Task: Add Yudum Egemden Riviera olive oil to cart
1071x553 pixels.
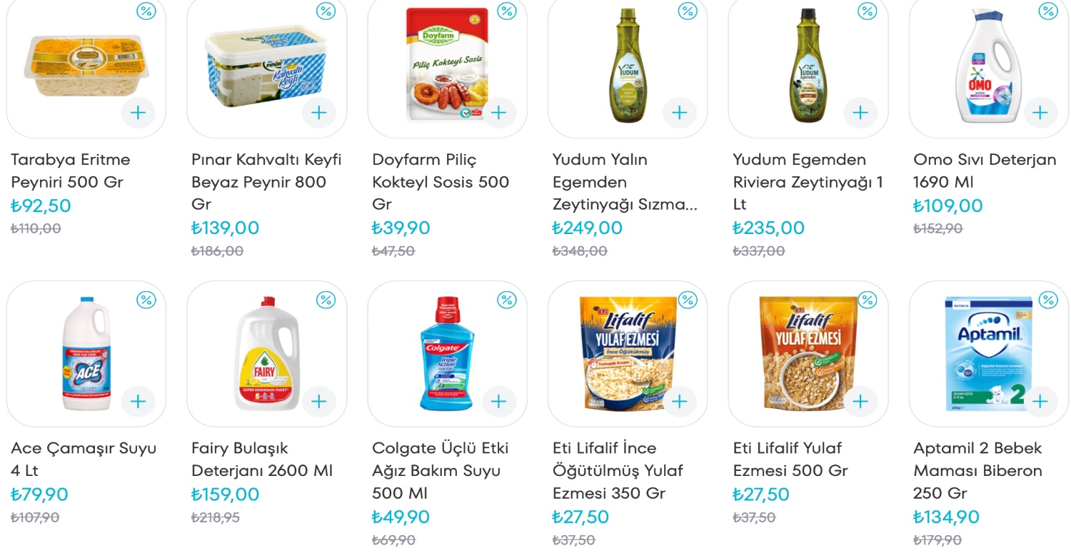Action: pos(860,113)
